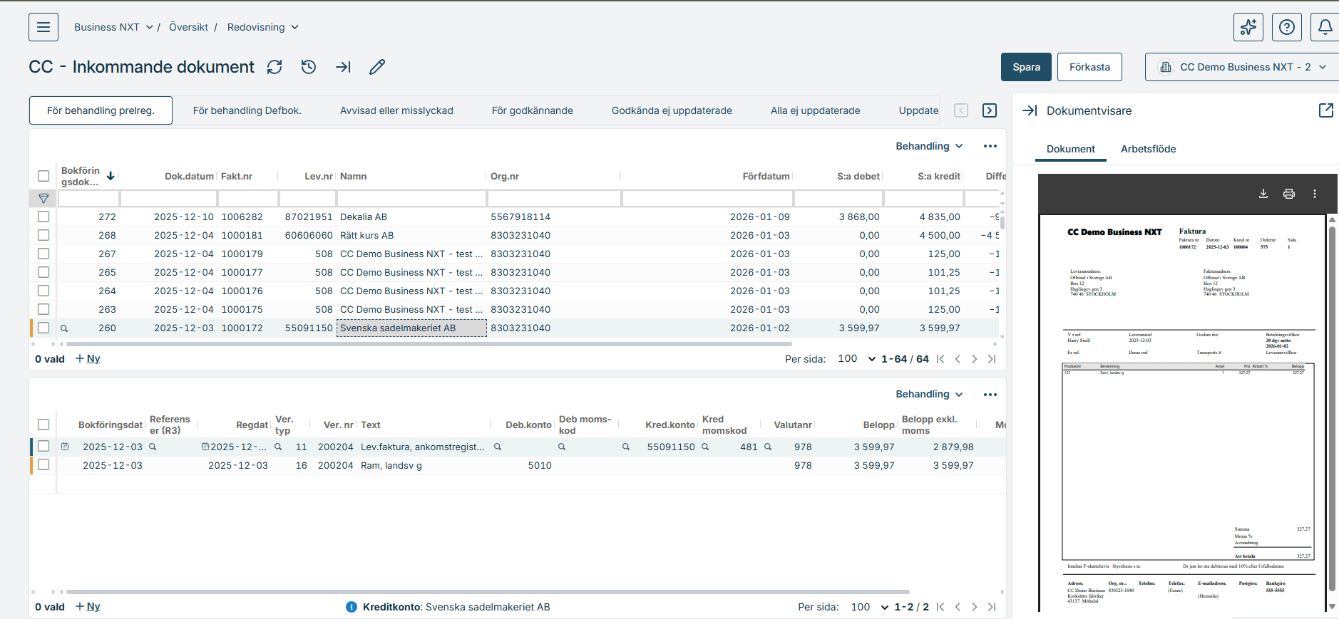This screenshot has height=619, width=1339.
Task: Navigate to Översikt breadcrumb
Action: 188,27
